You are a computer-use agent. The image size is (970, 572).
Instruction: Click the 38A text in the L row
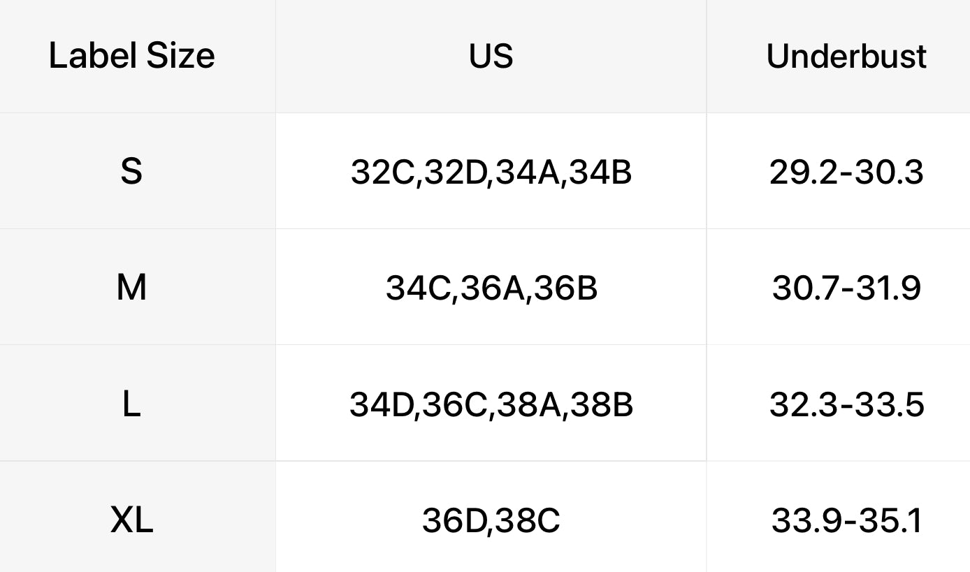click(529, 404)
